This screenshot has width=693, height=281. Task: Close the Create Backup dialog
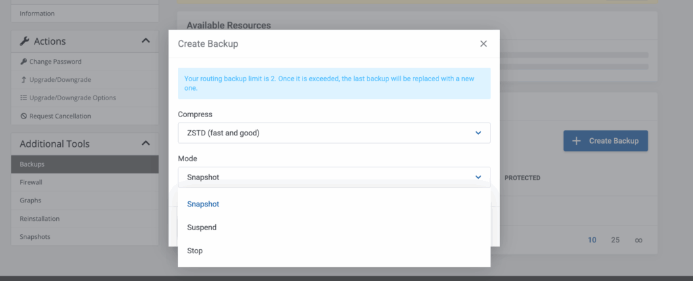(x=483, y=44)
